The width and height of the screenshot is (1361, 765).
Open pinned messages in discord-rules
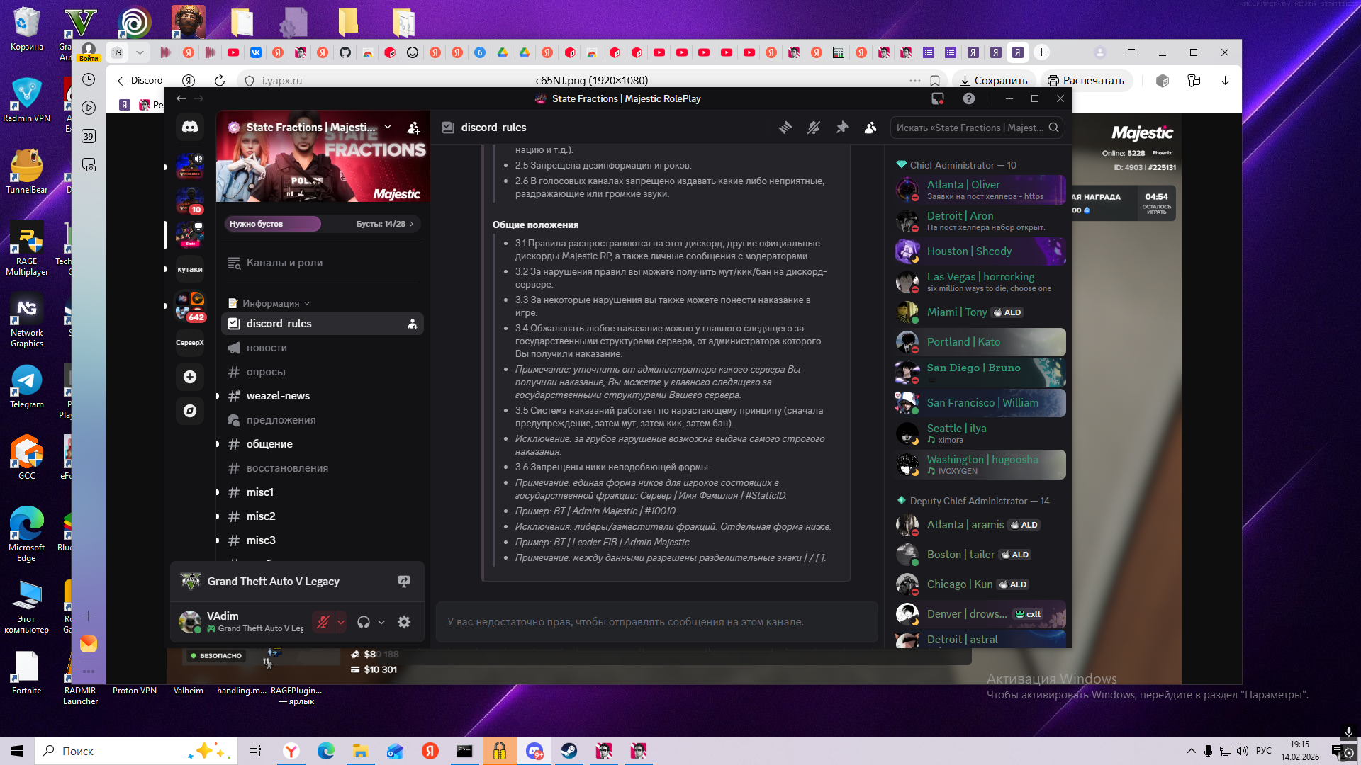pos(842,127)
